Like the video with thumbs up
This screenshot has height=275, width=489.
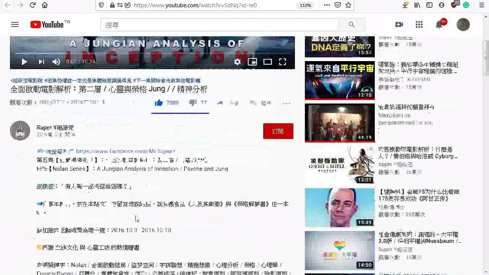159,103
